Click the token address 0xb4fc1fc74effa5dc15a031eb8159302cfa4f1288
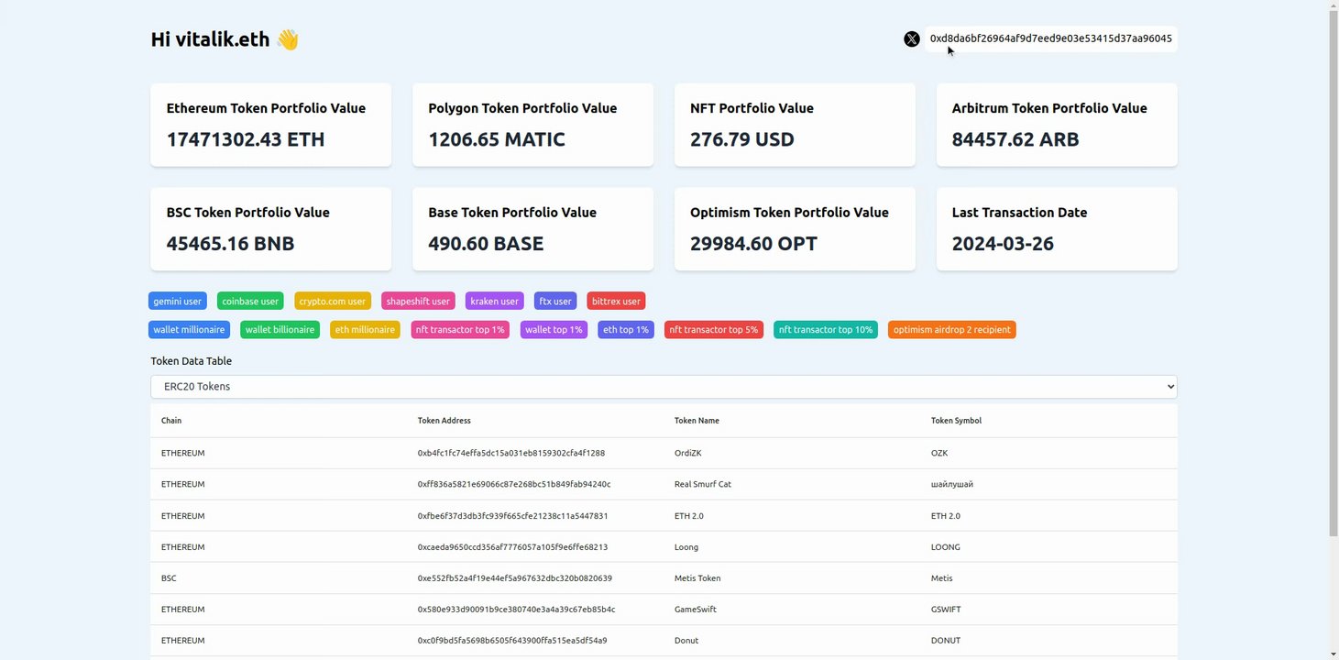 tap(511, 453)
